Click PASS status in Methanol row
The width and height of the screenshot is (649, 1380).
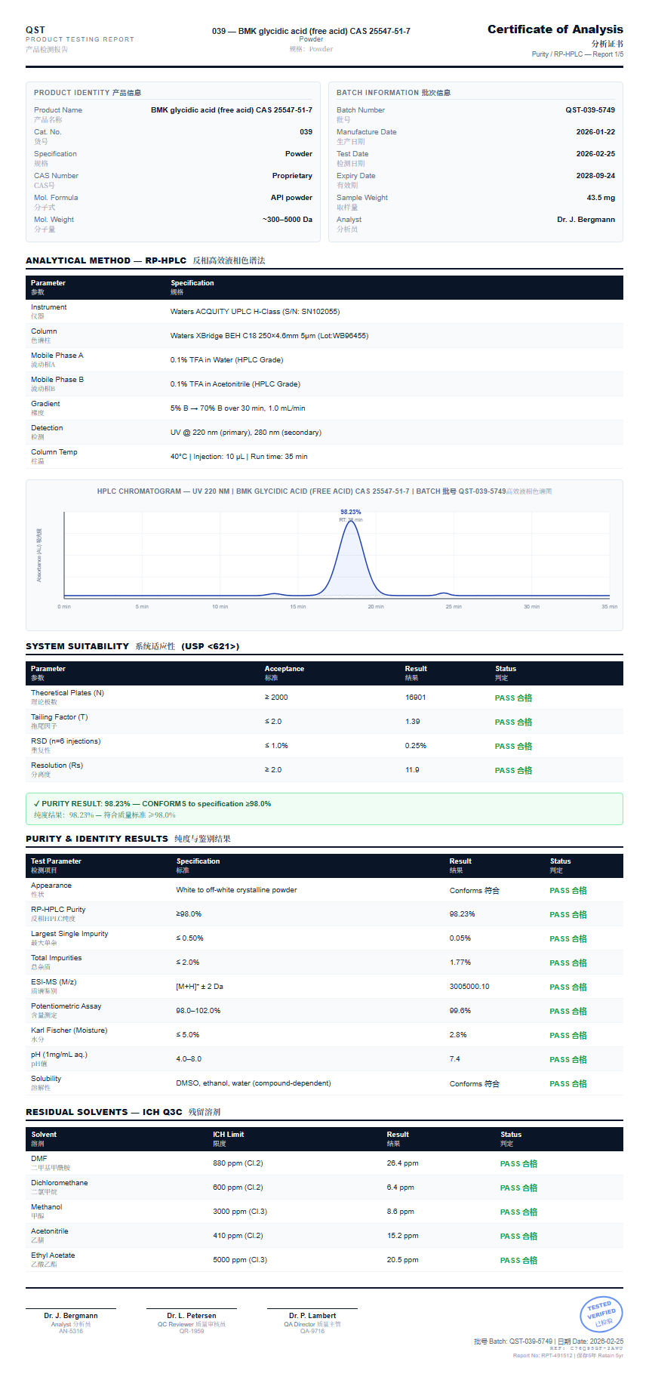pyautogui.click(x=518, y=1212)
